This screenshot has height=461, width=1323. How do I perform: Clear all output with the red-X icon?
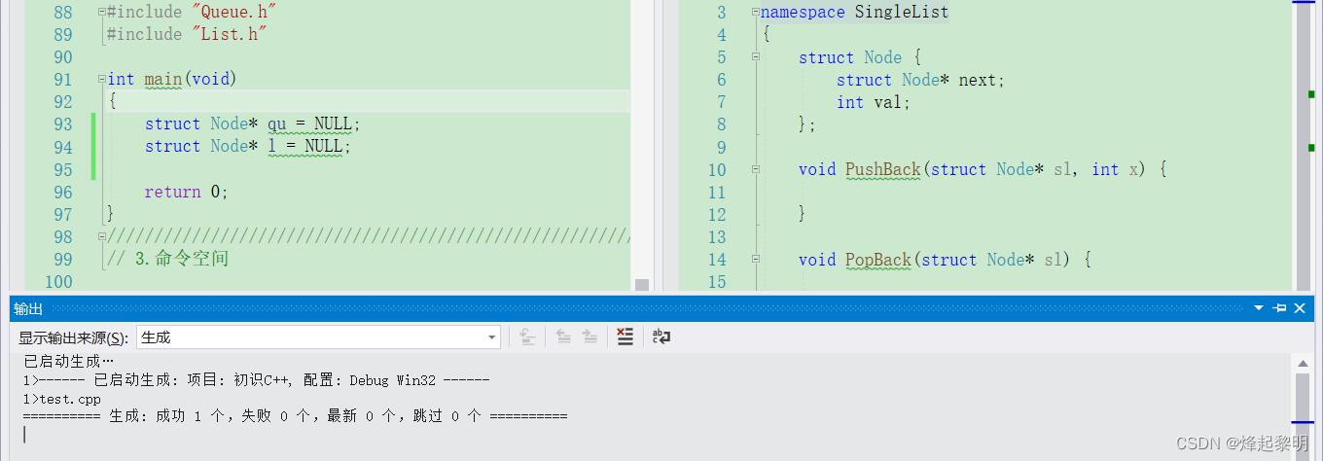coord(626,337)
